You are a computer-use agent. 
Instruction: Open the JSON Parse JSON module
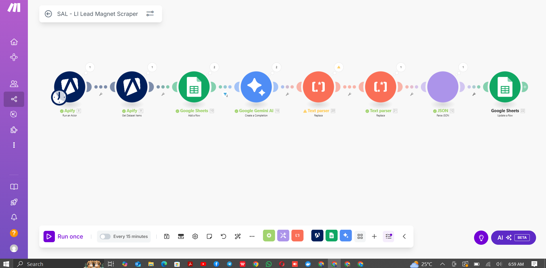(443, 87)
